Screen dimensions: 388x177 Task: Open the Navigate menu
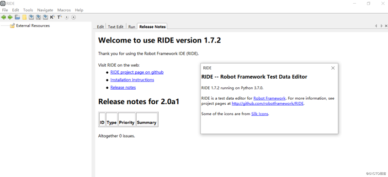click(45, 10)
